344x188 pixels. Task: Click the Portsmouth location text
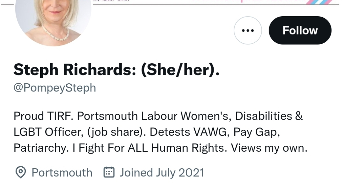pos(62,173)
